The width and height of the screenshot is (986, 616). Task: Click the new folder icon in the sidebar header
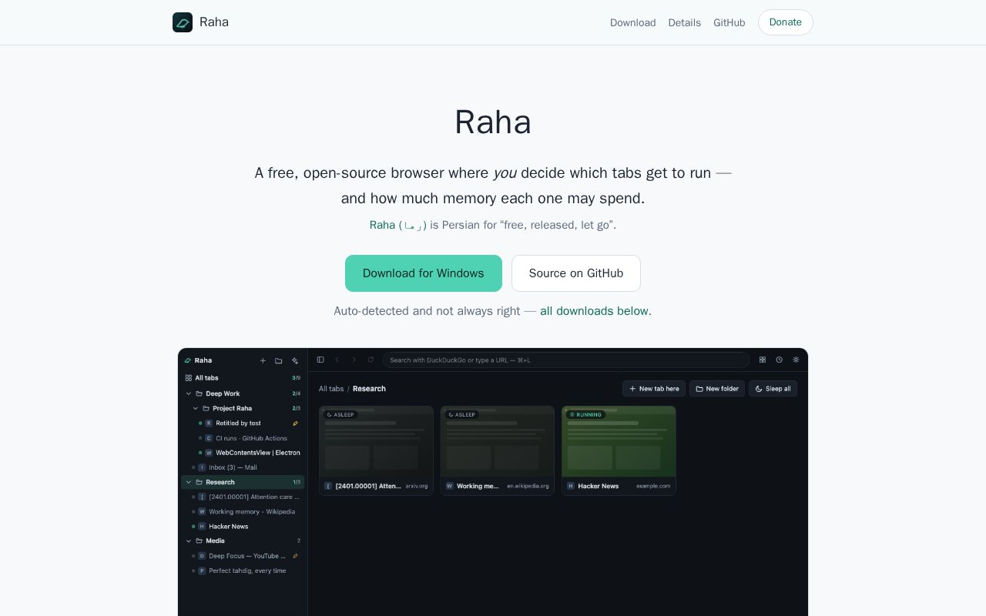pos(279,360)
